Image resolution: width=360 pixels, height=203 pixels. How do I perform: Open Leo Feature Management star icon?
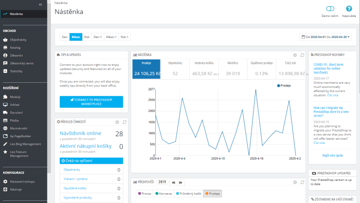point(5,152)
